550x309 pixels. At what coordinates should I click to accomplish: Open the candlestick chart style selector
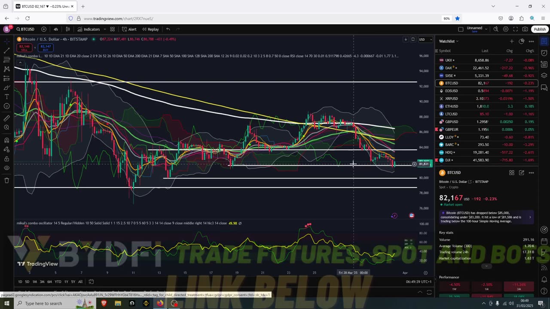click(x=68, y=29)
